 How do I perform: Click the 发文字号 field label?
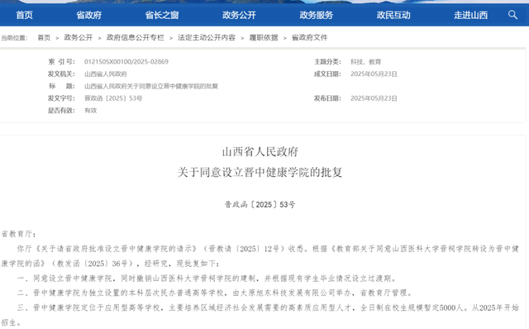[61, 98]
